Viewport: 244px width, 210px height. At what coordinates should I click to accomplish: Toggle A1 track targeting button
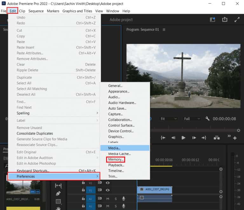(x=91, y=199)
